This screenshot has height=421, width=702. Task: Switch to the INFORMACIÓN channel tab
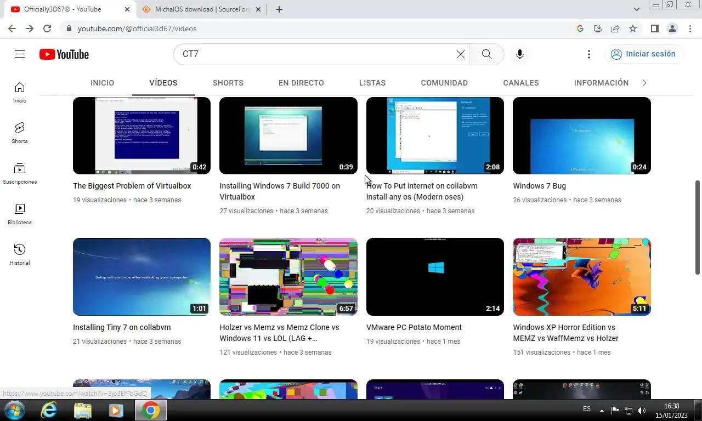(601, 83)
